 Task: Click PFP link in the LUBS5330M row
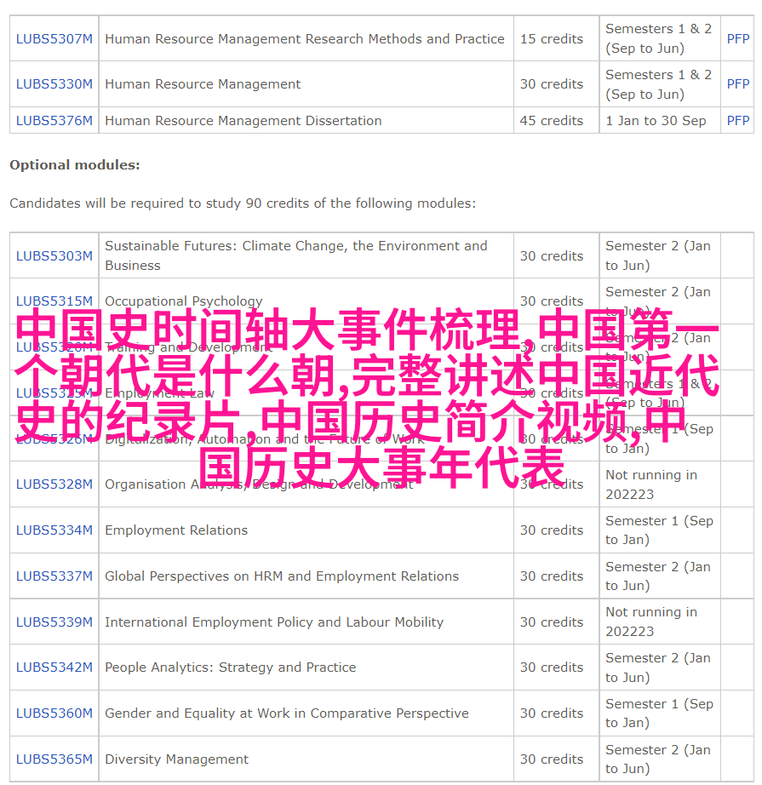click(x=737, y=84)
